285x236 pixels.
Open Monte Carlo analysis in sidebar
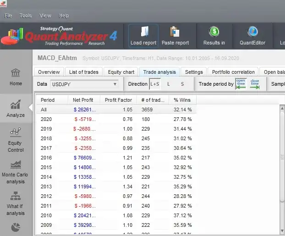coord(16,171)
